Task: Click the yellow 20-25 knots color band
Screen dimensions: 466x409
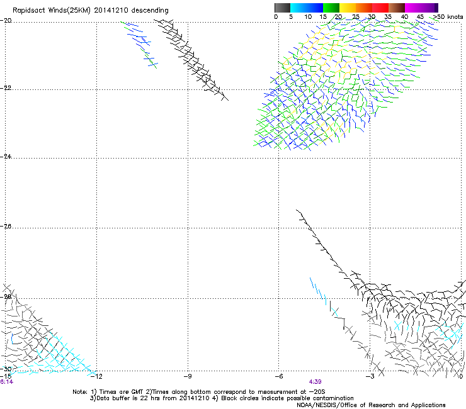Action: point(348,8)
